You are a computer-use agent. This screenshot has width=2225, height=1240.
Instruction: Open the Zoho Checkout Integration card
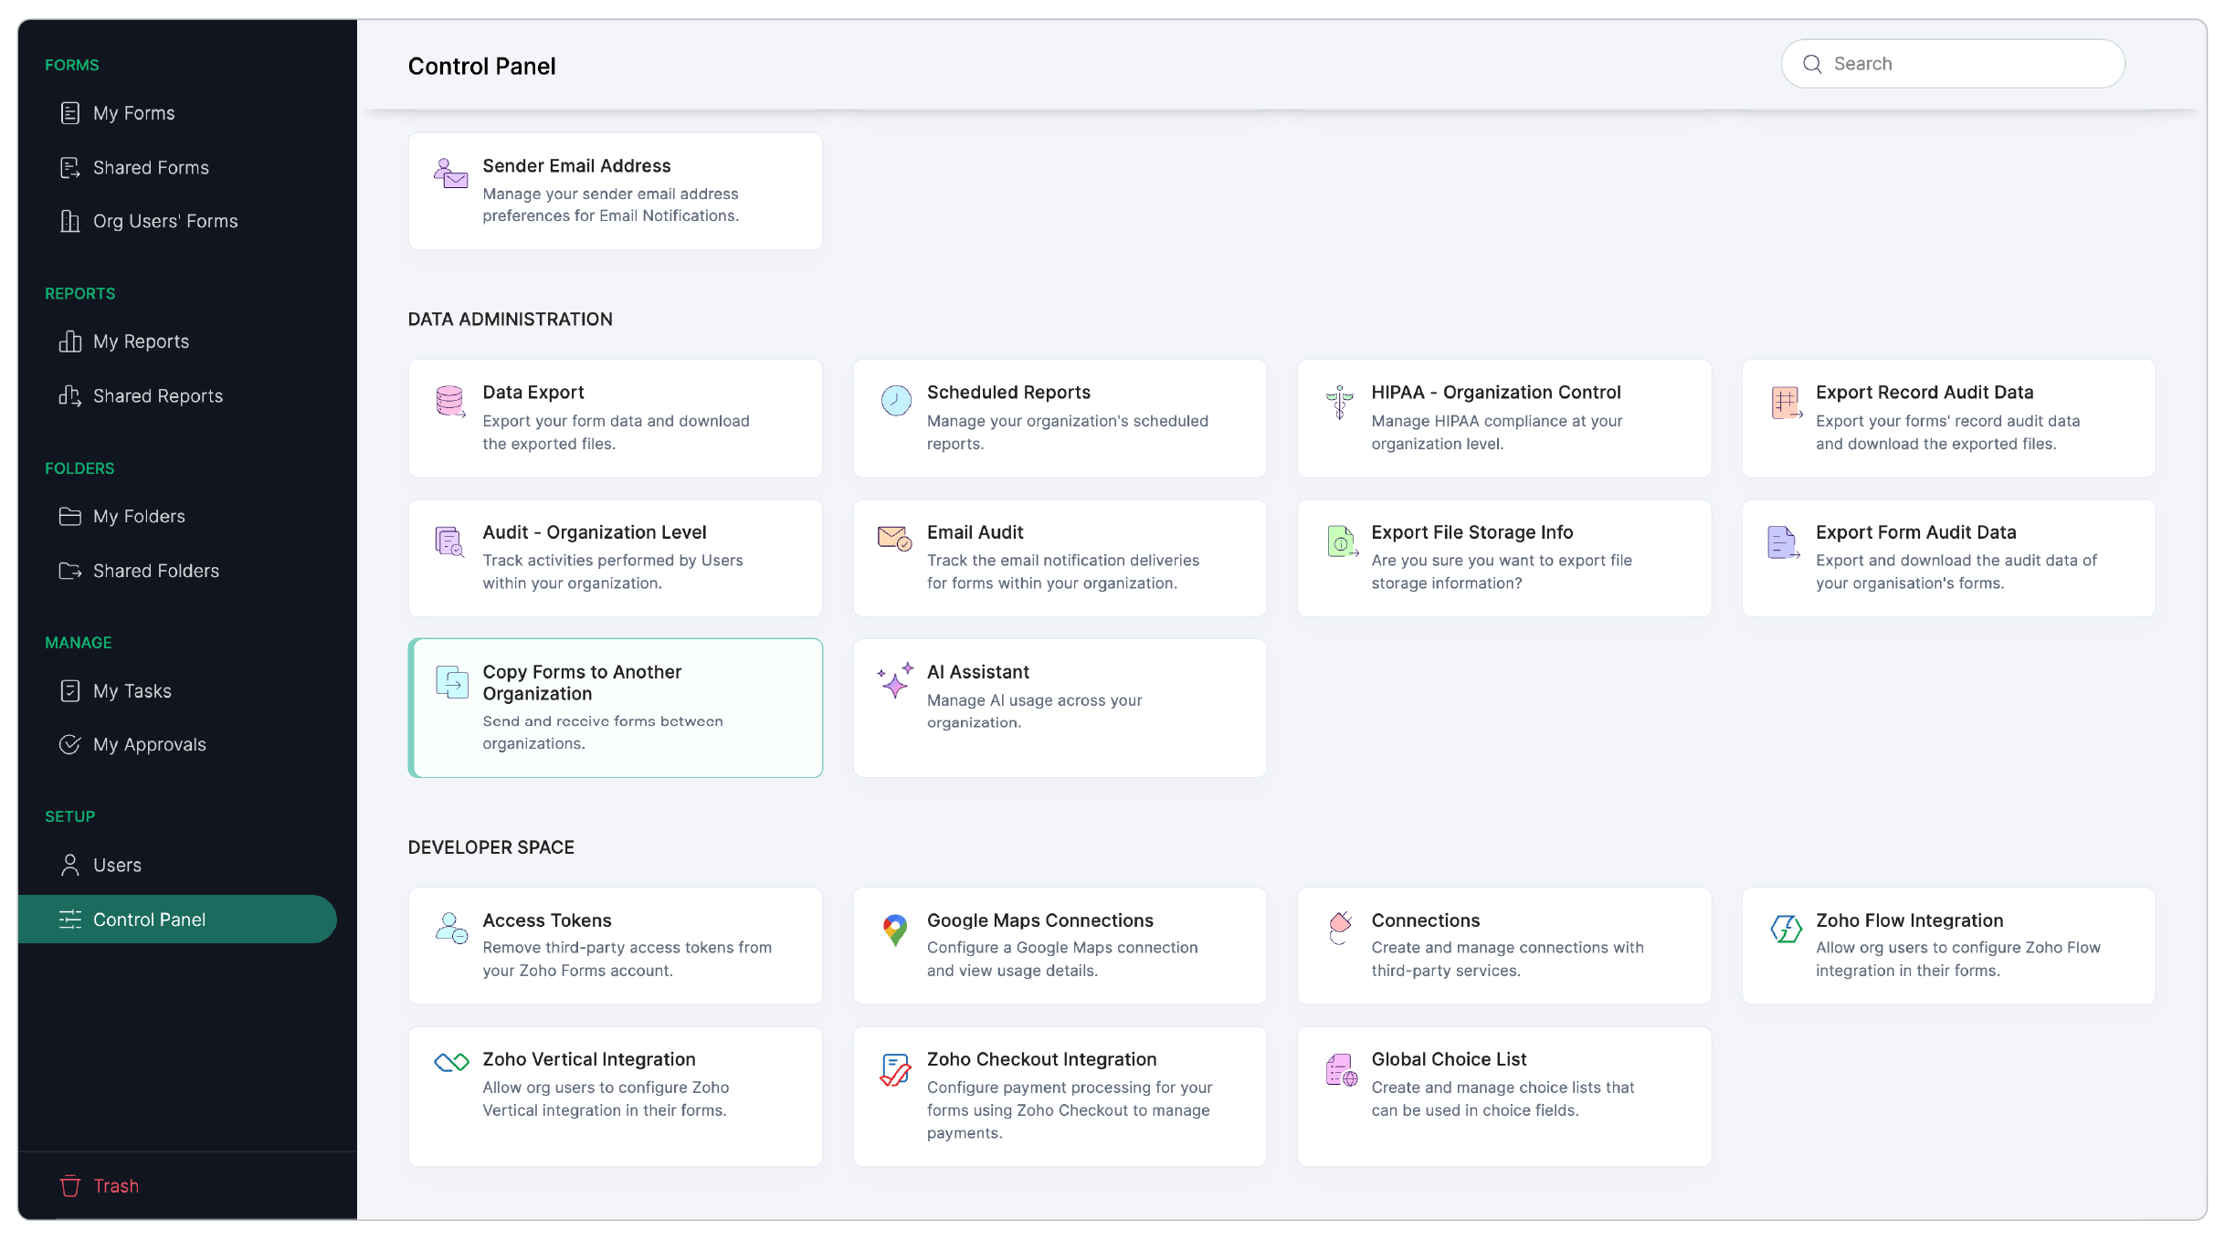pyautogui.click(x=1060, y=1095)
